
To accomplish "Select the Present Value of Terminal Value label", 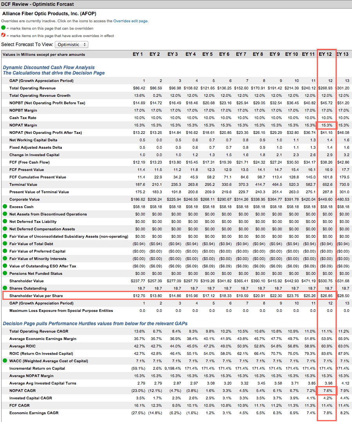I will (x=39, y=192).
